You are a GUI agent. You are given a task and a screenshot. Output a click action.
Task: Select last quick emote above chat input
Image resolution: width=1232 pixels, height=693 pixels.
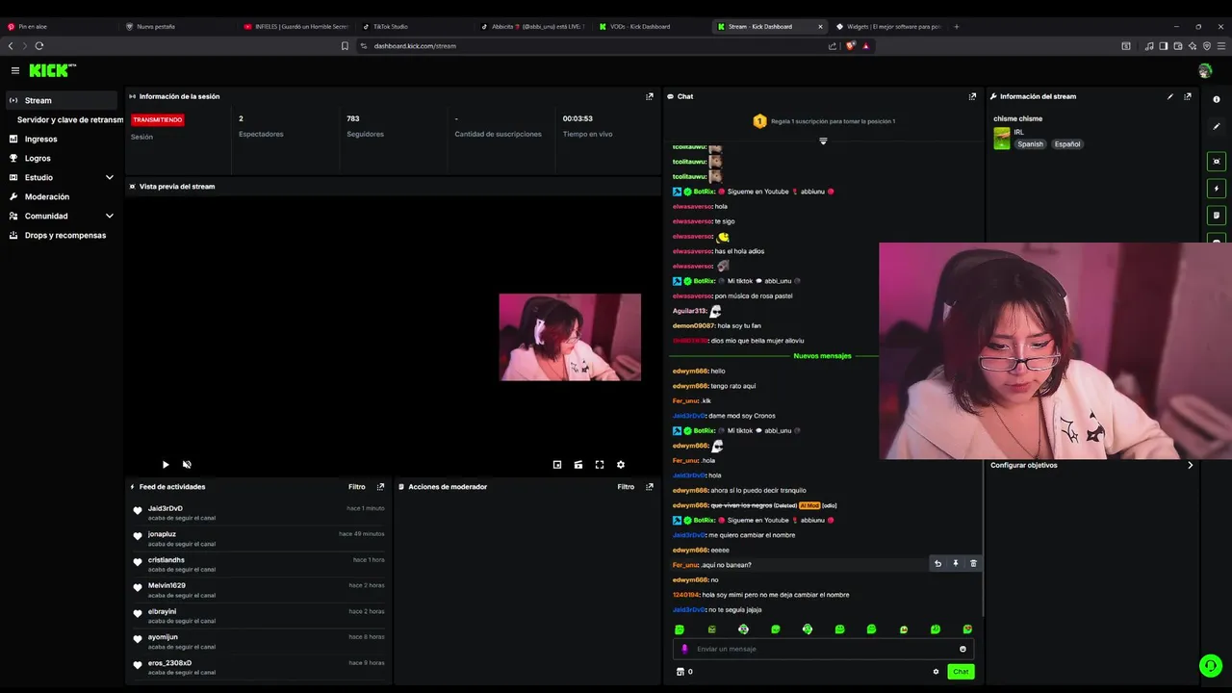click(x=967, y=629)
